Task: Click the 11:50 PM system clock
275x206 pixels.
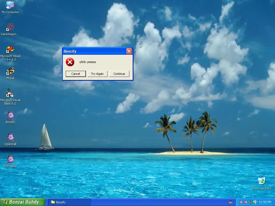Action: coord(265,202)
